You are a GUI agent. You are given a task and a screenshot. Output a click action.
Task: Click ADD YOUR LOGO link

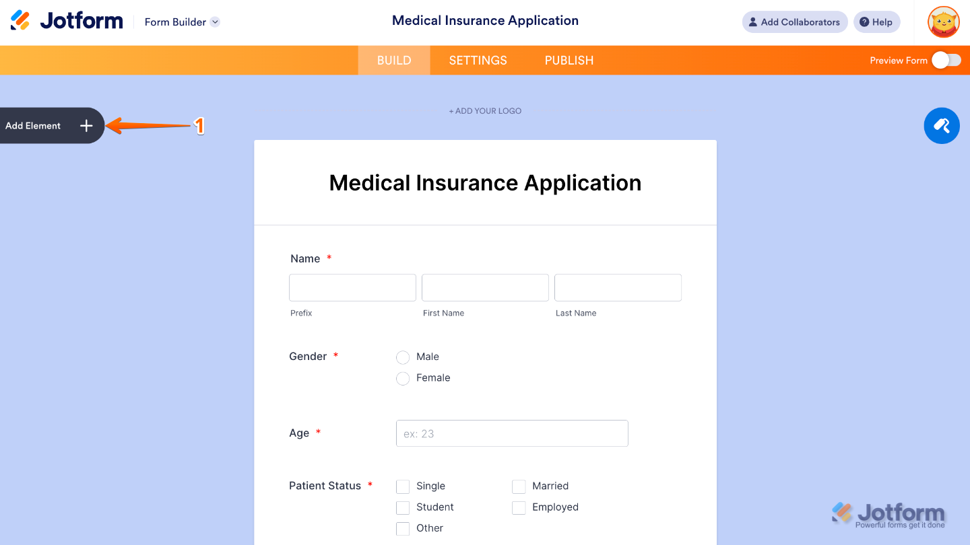coord(485,110)
